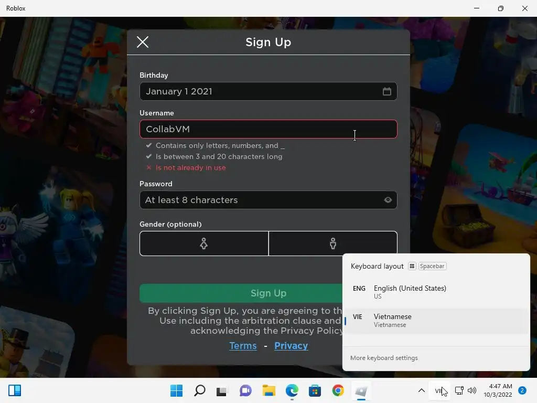Open the clock showing 4:47 AM
537x403 pixels.
[498, 390]
